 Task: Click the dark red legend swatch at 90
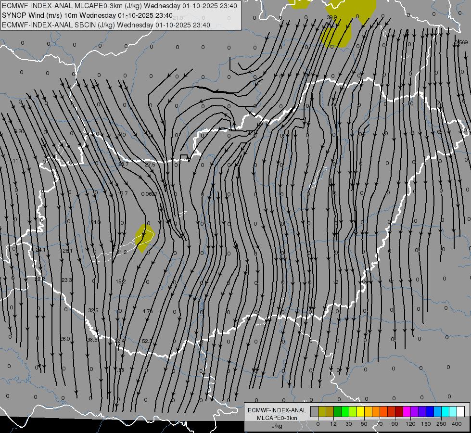tap(399, 411)
